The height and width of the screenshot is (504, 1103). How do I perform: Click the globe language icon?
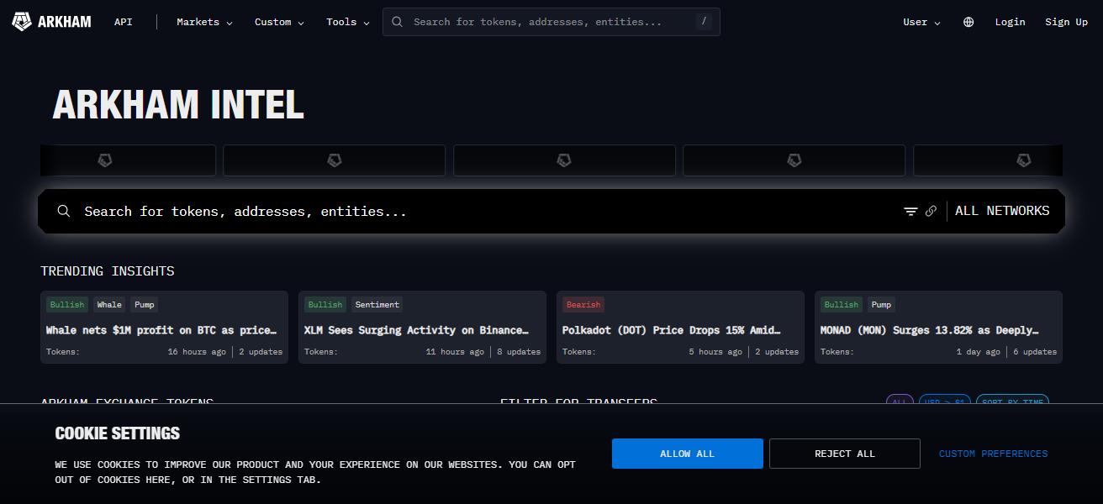(x=968, y=22)
